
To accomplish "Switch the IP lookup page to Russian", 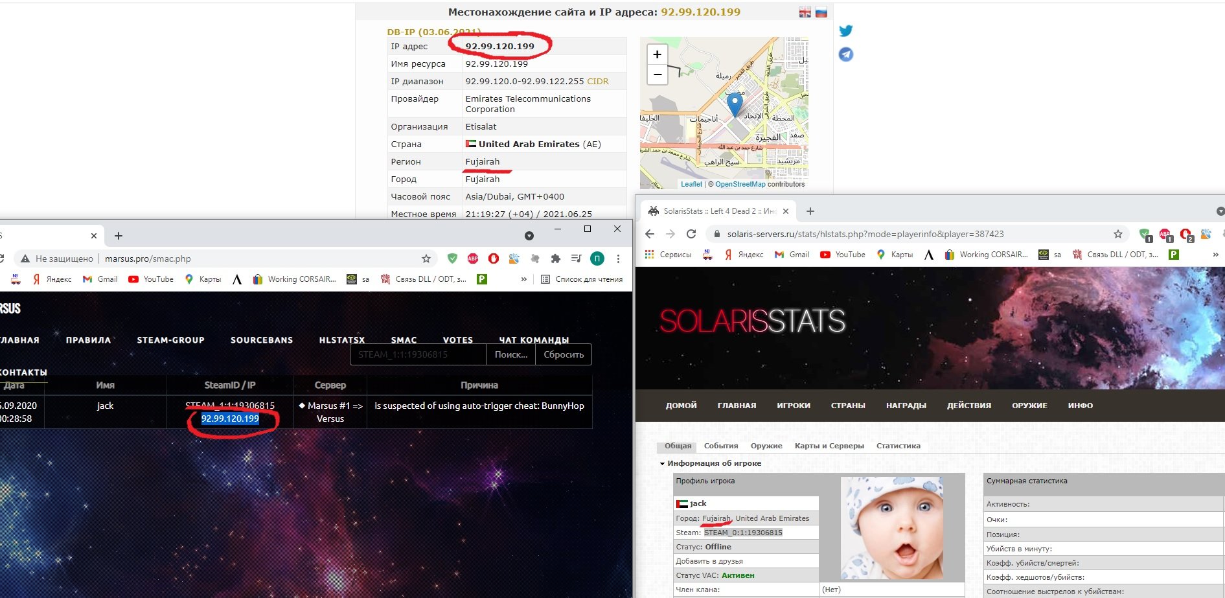I will 821,12.
